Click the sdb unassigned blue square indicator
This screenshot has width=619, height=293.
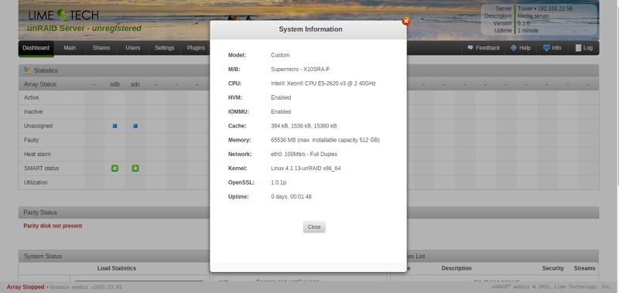pos(115,126)
